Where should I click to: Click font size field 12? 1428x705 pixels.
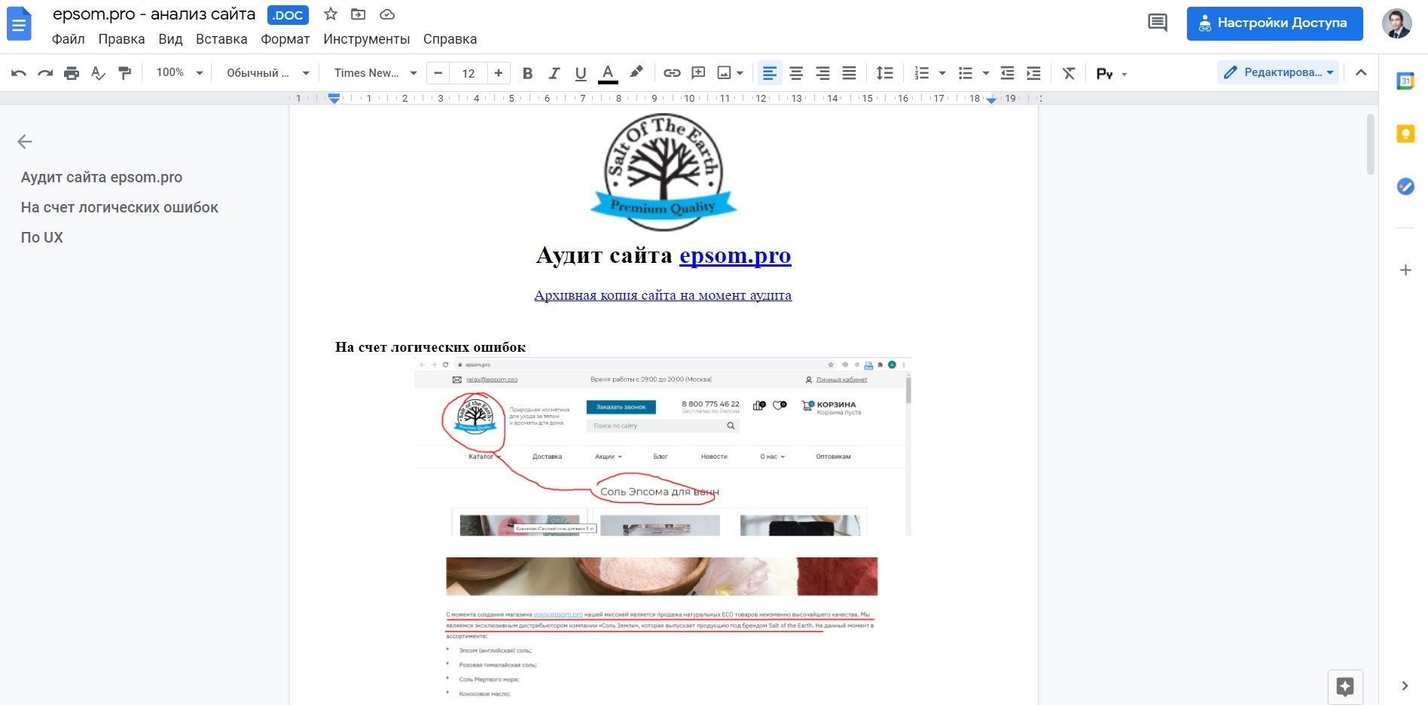coord(468,73)
